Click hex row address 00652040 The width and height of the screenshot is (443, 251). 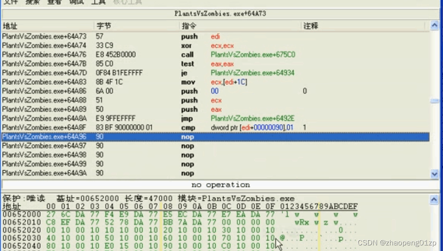(22, 246)
